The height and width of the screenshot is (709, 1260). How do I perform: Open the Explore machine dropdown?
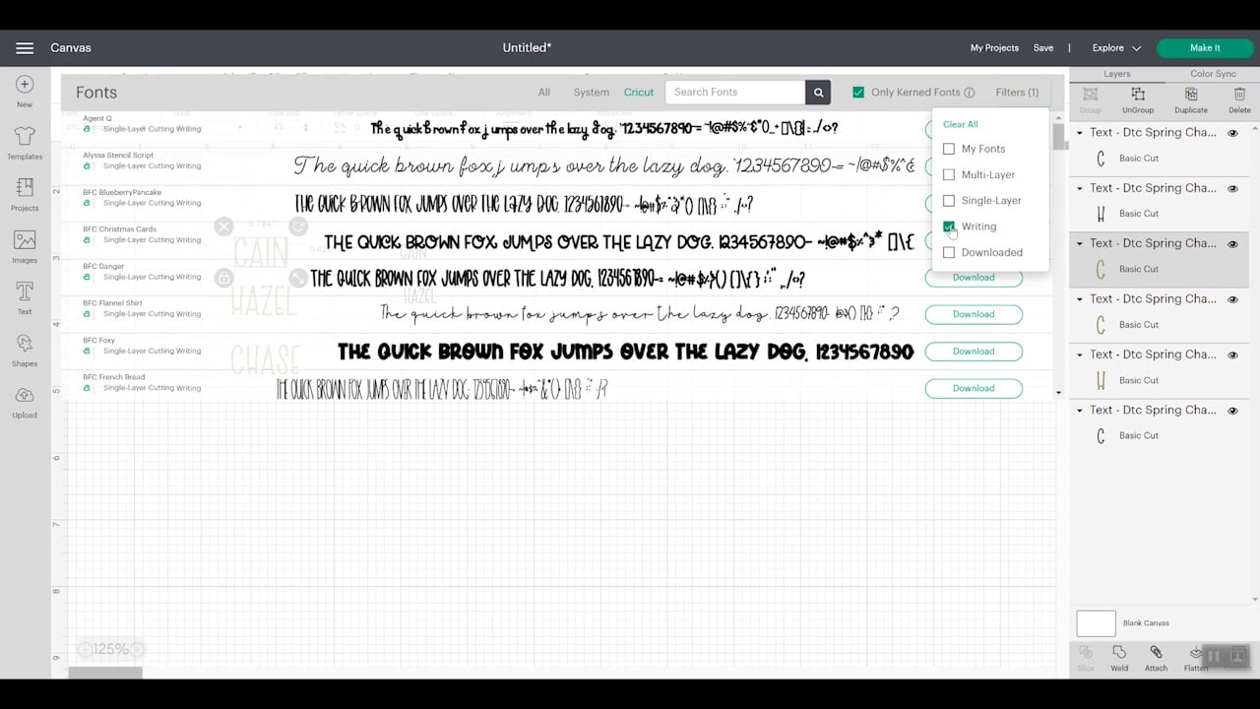coord(1116,47)
